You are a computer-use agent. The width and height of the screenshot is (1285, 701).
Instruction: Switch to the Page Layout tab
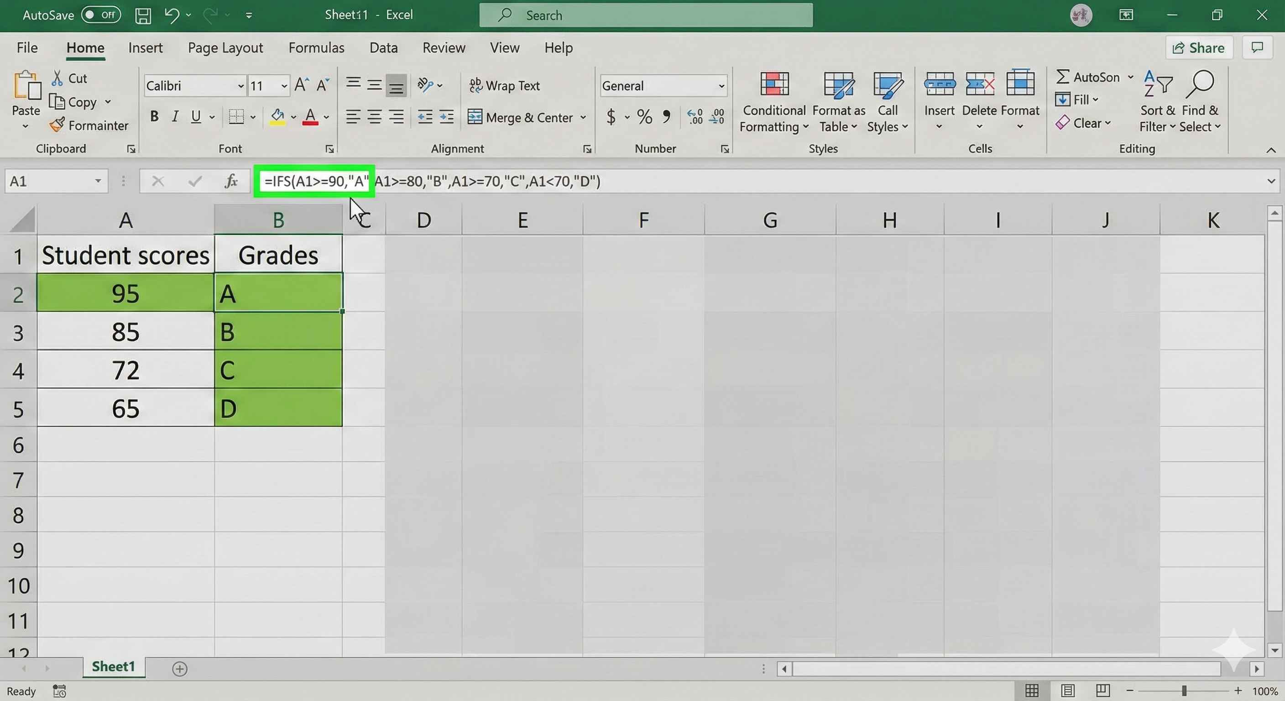(x=225, y=48)
